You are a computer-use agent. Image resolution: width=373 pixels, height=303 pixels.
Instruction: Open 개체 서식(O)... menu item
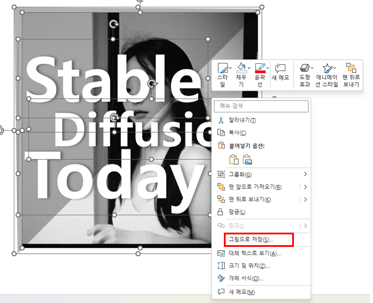click(x=261, y=278)
